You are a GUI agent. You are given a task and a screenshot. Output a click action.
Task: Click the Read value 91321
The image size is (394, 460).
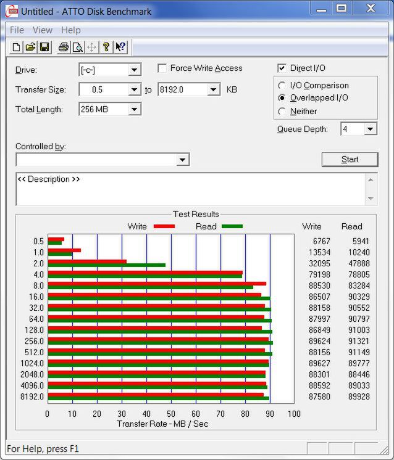tap(359, 341)
